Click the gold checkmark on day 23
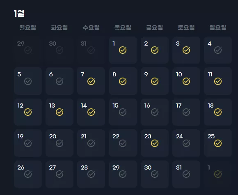Screen dimensions: 238x195 click(x=155, y=143)
